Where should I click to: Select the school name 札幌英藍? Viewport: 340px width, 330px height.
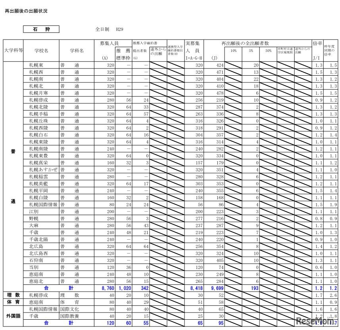pos(38,184)
